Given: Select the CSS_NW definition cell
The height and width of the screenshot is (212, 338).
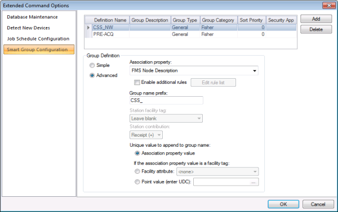Looking at the screenshot, I should 110,28.
